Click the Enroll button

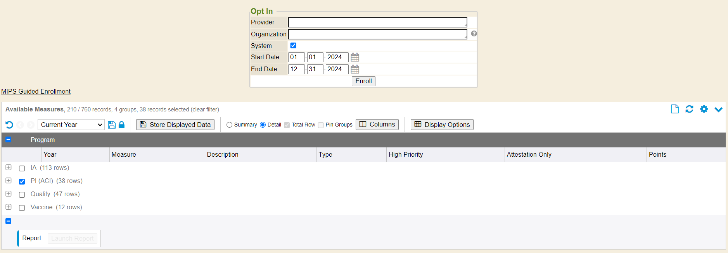pos(363,81)
